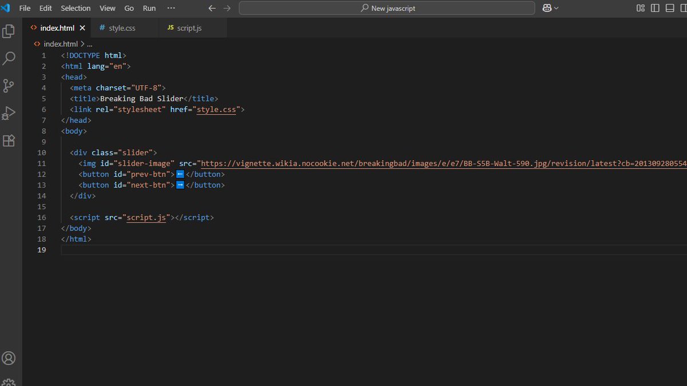687x386 pixels.
Task: Open the Copilot dropdown arrow
Action: coord(556,8)
